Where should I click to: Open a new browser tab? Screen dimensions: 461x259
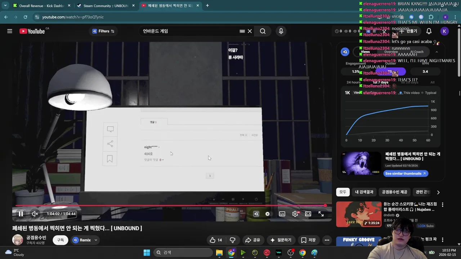click(x=207, y=6)
